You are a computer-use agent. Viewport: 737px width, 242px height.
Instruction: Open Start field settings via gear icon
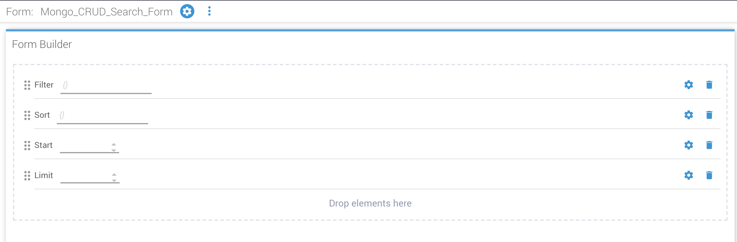(x=689, y=145)
